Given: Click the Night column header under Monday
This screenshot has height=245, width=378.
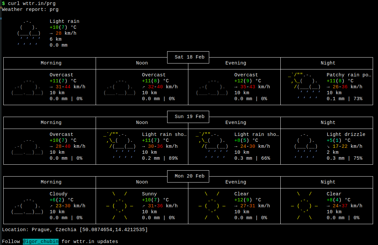Looking at the screenshot, I should (x=328, y=182).
